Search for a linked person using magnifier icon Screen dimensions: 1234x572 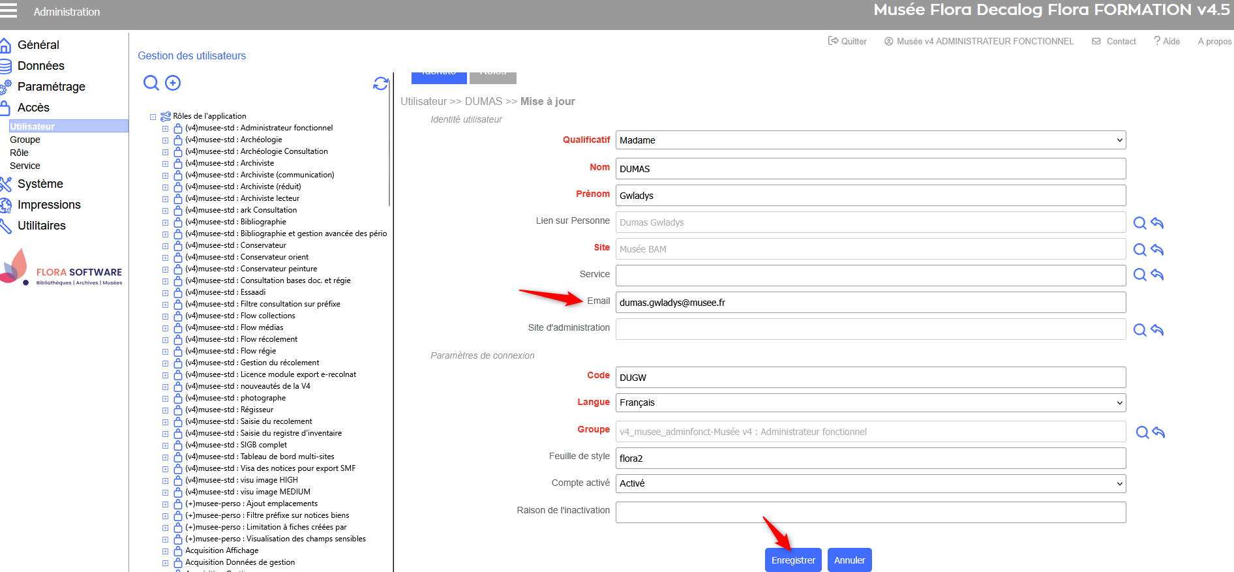click(1139, 223)
